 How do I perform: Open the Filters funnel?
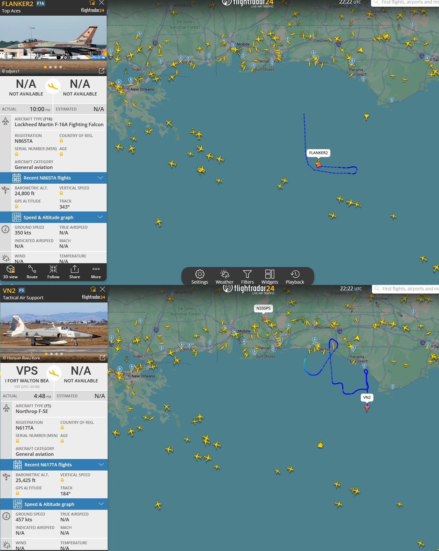click(247, 277)
